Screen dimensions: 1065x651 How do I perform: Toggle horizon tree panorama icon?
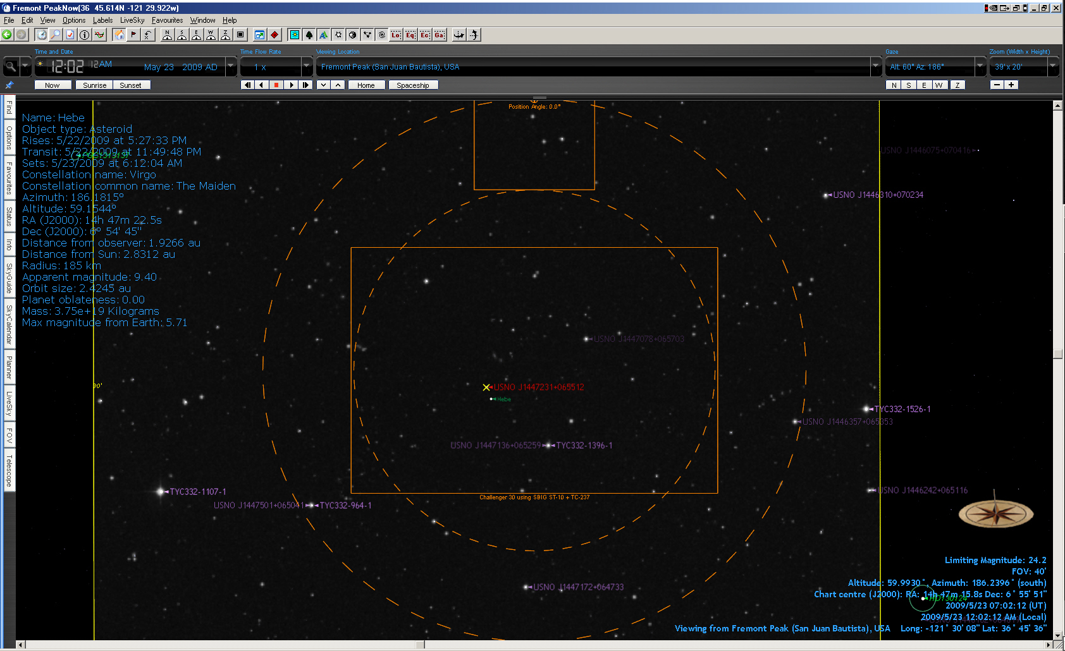tap(309, 35)
